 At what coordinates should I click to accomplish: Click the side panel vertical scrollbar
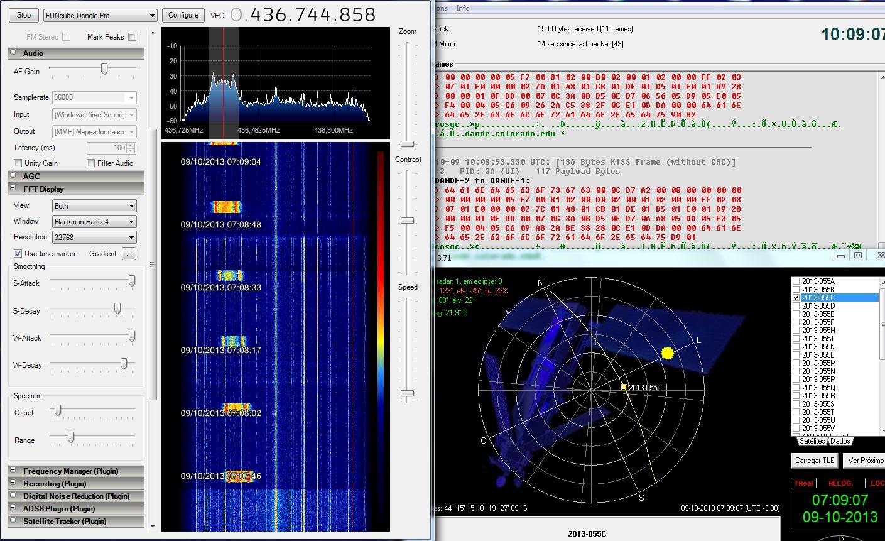(x=151, y=264)
